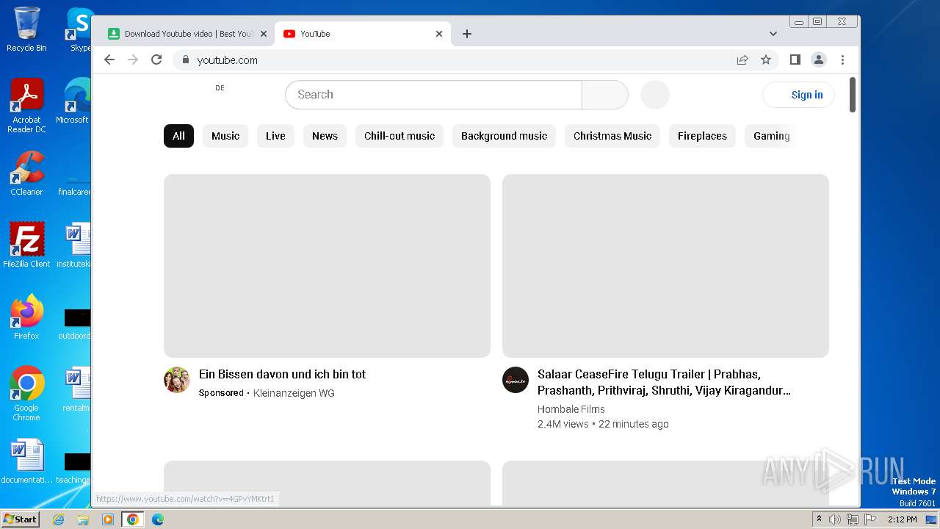The height and width of the screenshot is (529, 940).
Task: Open the sponsored video thumbnail
Action: point(327,266)
